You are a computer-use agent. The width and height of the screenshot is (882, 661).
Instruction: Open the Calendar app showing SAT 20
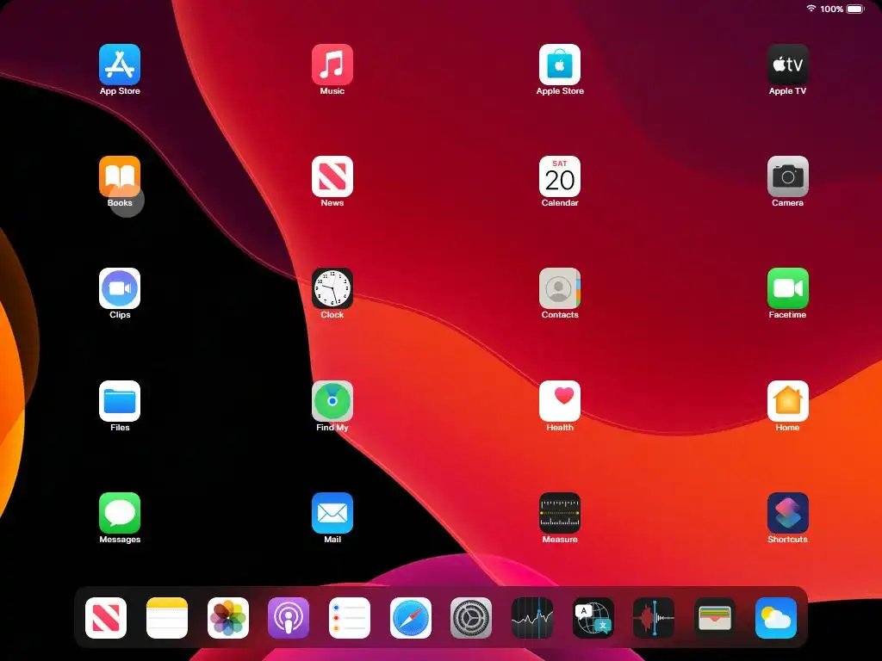tap(560, 176)
